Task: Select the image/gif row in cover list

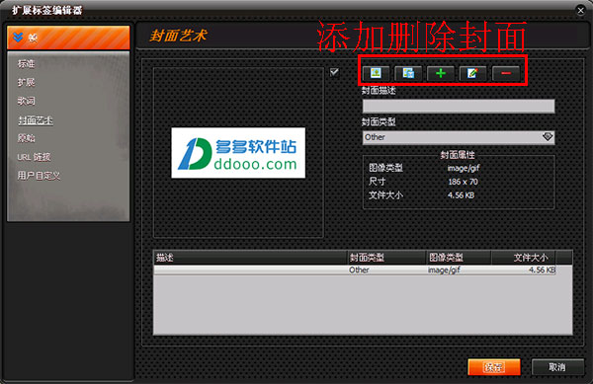Action: [355, 269]
